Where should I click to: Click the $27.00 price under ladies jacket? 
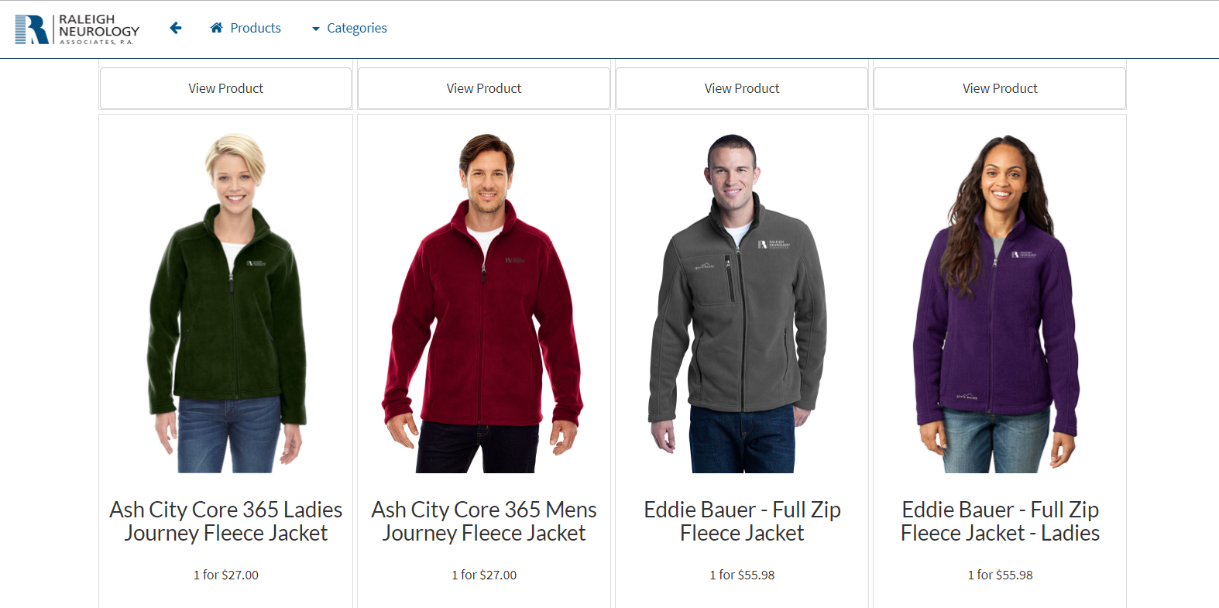coord(240,575)
